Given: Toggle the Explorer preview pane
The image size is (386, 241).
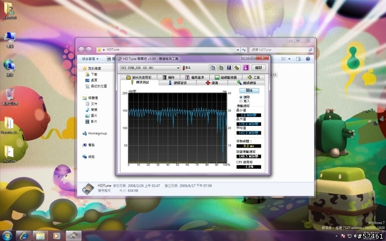Looking at the screenshot, I should point(298,59).
